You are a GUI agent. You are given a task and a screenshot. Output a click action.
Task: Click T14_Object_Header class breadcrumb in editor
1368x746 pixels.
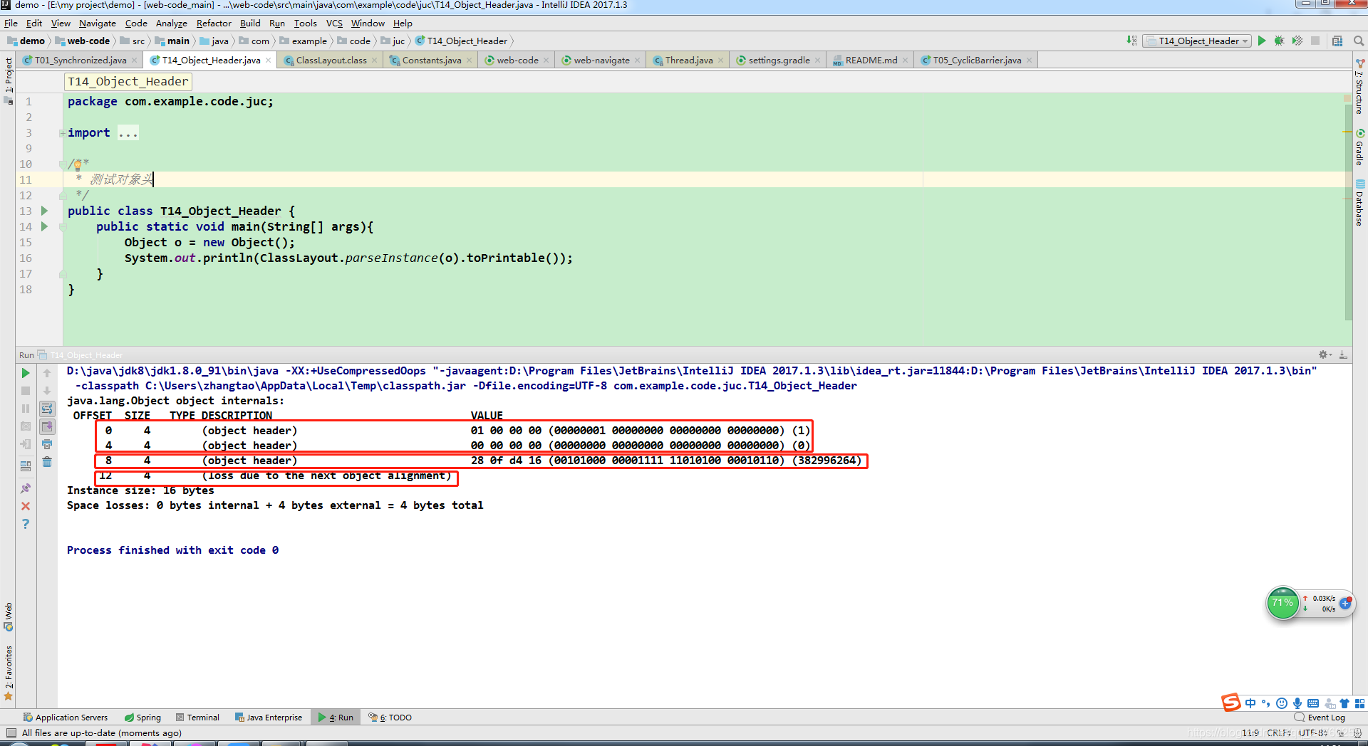click(x=128, y=82)
